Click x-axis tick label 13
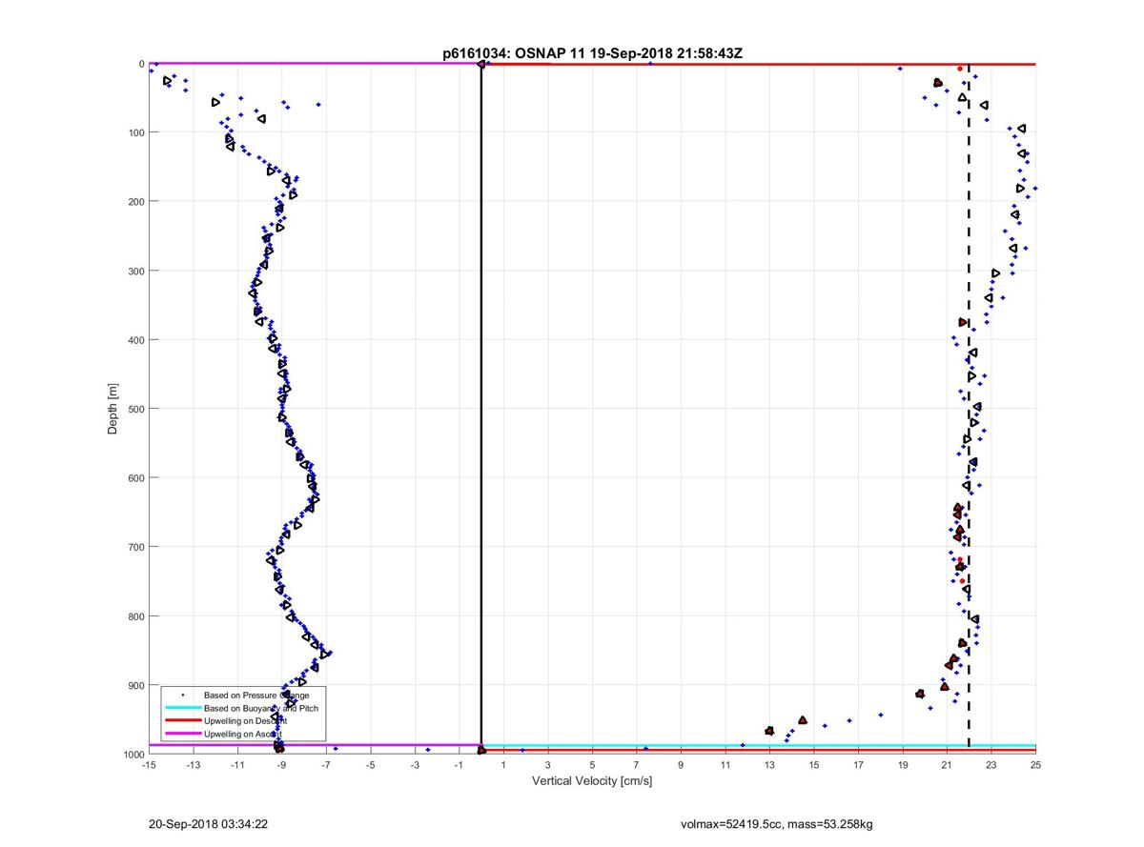 click(x=769, y=765)
